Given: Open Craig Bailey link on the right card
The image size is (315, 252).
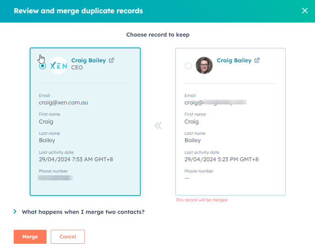Looking at the screenshot, I should point(234,60).
